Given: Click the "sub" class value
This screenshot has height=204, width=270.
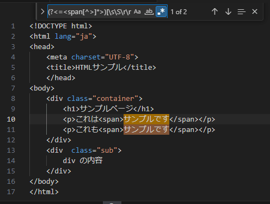Looking at the screenshot, I should 107,151.
